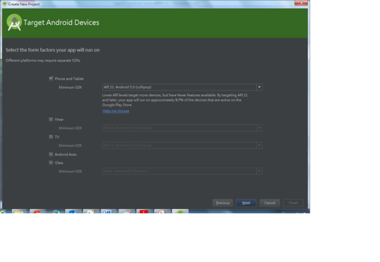The height and width of the screenshot is (262, 380).
Task: Go back with the Previous button
Action: click(x=222, y=203)
